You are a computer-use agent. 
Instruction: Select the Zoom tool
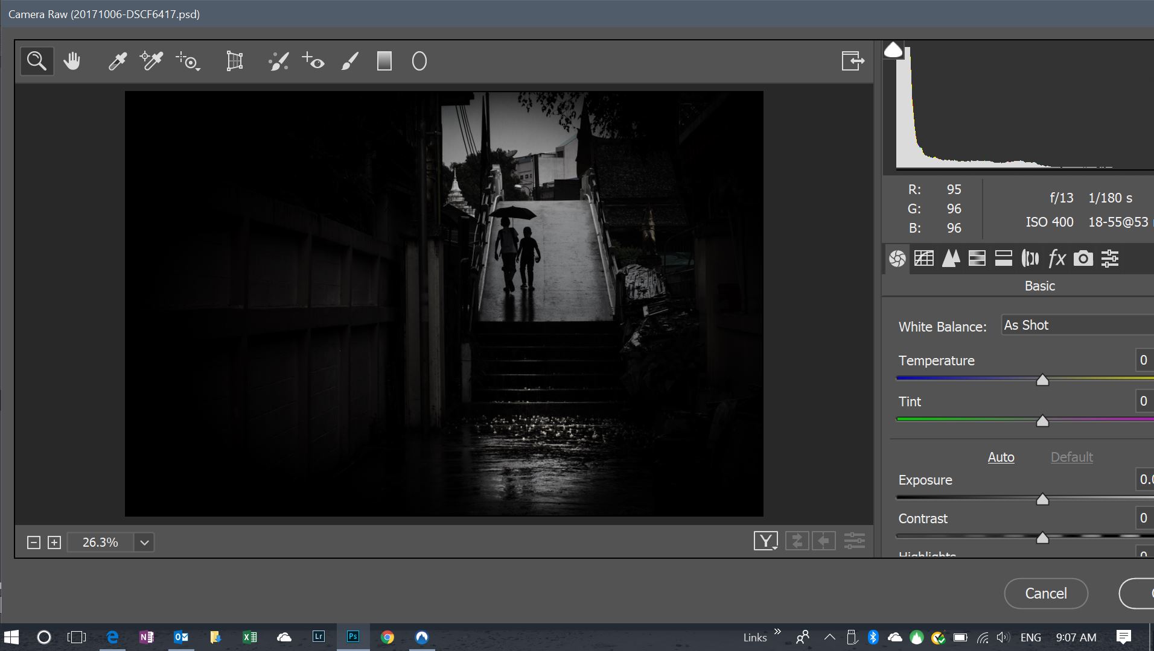point(36,60)
